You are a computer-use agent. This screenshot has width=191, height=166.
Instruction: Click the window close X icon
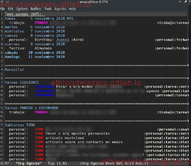coord(2,2)
